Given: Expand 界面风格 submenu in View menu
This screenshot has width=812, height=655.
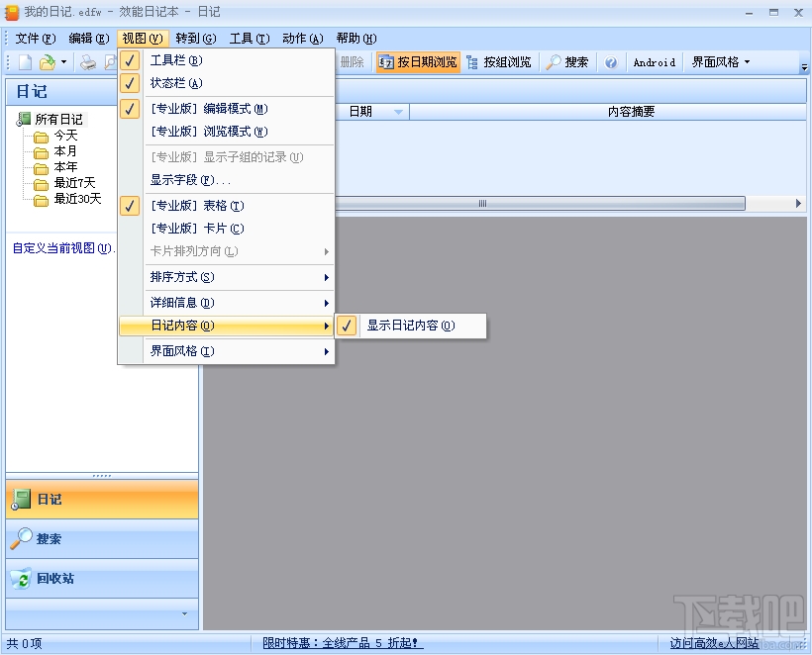Looking at the screenshot, I should (x=226, y=352).
